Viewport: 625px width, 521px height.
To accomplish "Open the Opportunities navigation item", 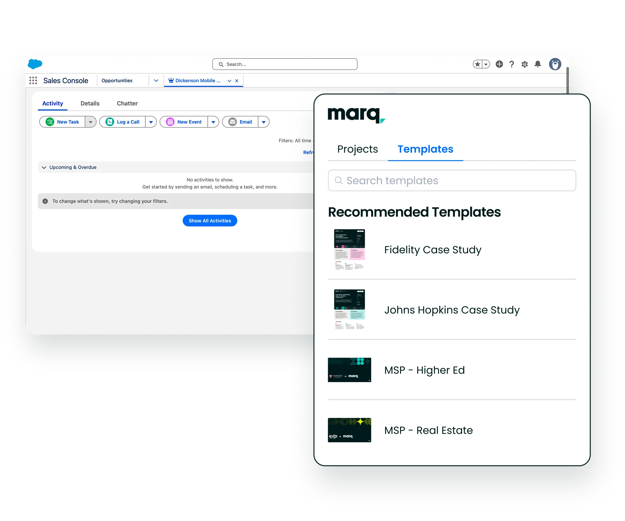I will (x=117, y=81).
